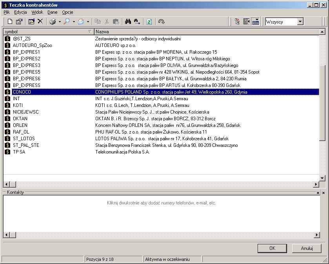Close the Kontakty panel with inner x

tap(318, 193)
